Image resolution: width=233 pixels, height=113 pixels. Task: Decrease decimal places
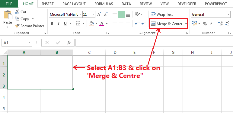point(227,24)
